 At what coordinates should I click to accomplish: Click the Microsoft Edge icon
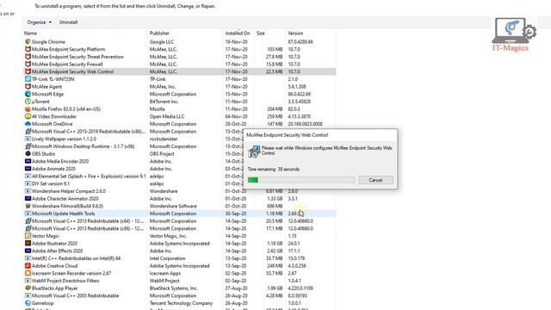[28, 94]
